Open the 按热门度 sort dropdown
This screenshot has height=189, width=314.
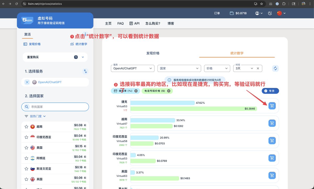[x=35, y=116]
